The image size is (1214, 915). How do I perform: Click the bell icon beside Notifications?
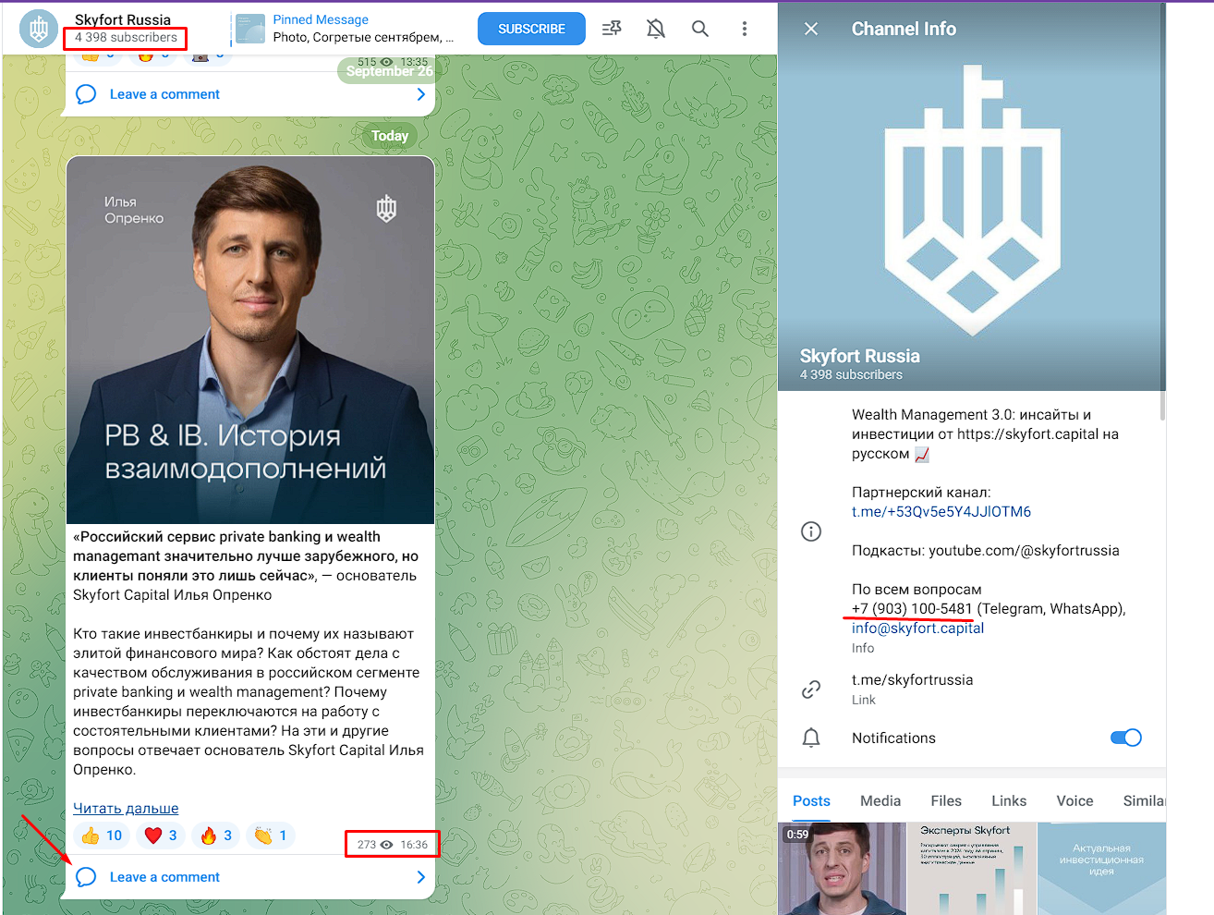tap(811, 738)
